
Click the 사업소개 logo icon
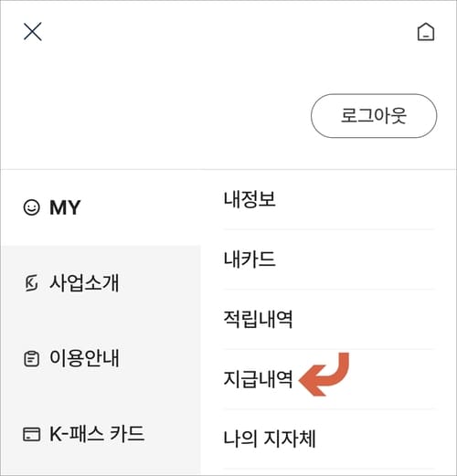pos(31,283)
